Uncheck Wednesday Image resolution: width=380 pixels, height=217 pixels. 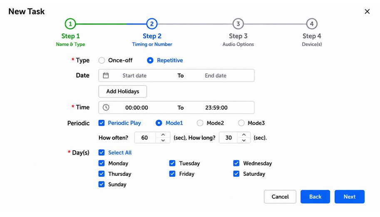(236, 163)
